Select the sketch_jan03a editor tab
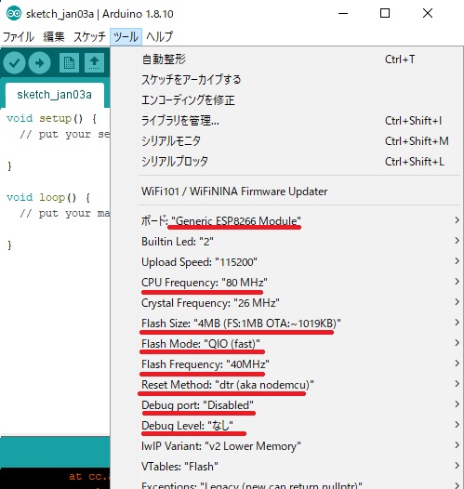 (54, 95)
